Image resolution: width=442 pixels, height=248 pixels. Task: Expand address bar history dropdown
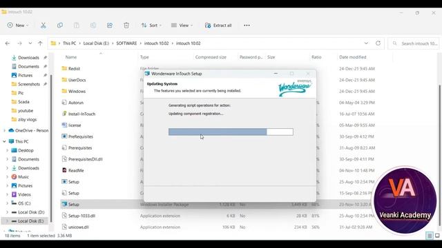click(x=366, y=43)
